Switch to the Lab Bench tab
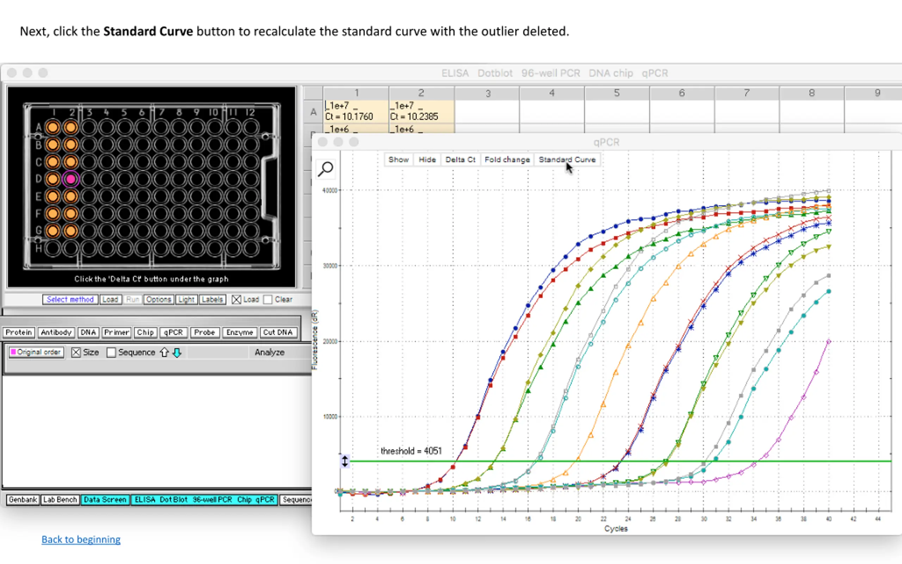The width and height of the screenshot is (902, 564). click(60, 499)
